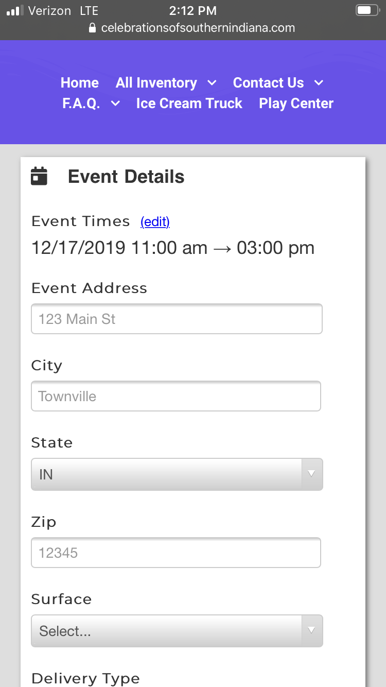386x687 pixels.
Task: Click the Contact Us menu label
Action: (x=268, y=83)
